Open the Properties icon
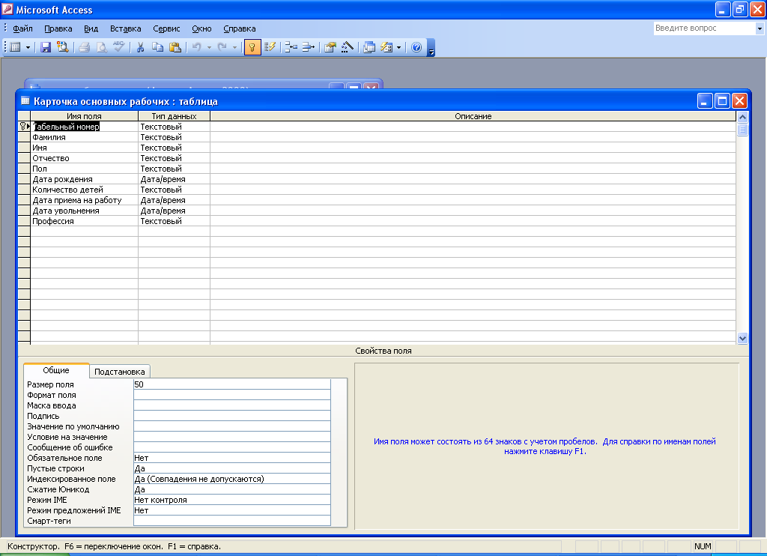Screen dimensions: 767x556 point(330,47)
